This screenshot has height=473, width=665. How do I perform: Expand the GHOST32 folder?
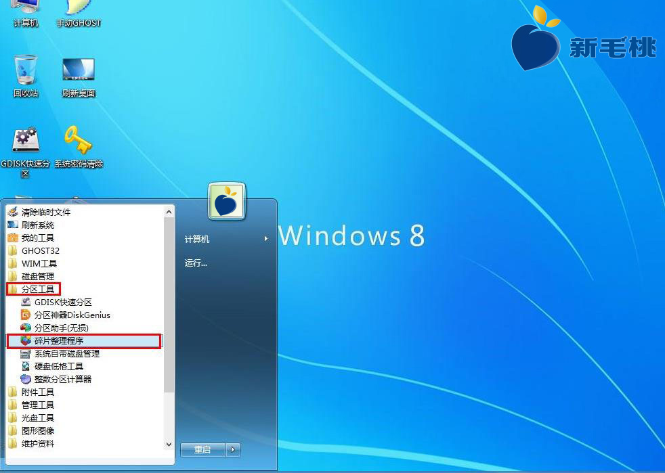[x=85, y=250]
